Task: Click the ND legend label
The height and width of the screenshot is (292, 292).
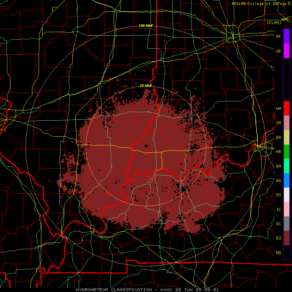Action: tap(278, 253)
